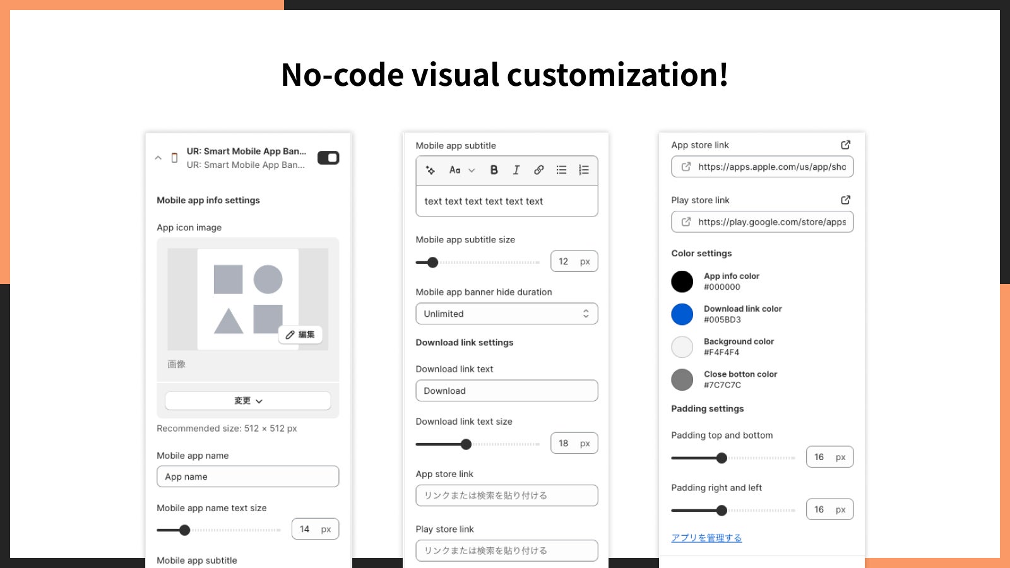Click the mobile device icon beside block title
This screenshot has width=1010, height=568.
click(x=175, y=158)
